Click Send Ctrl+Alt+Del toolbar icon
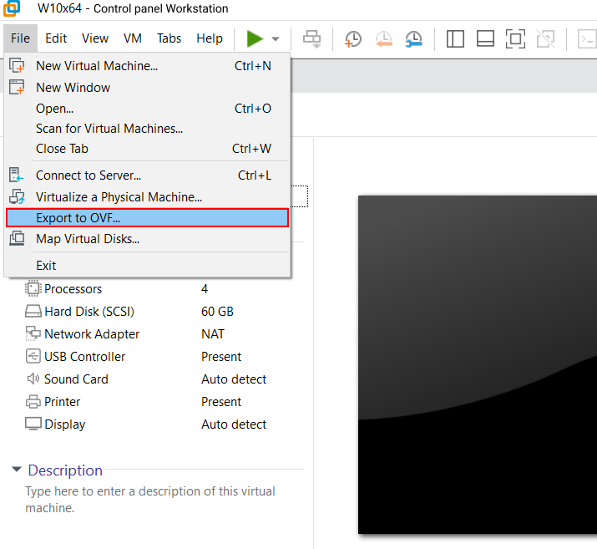Screen dimensions: 597x549 point(311,38)
